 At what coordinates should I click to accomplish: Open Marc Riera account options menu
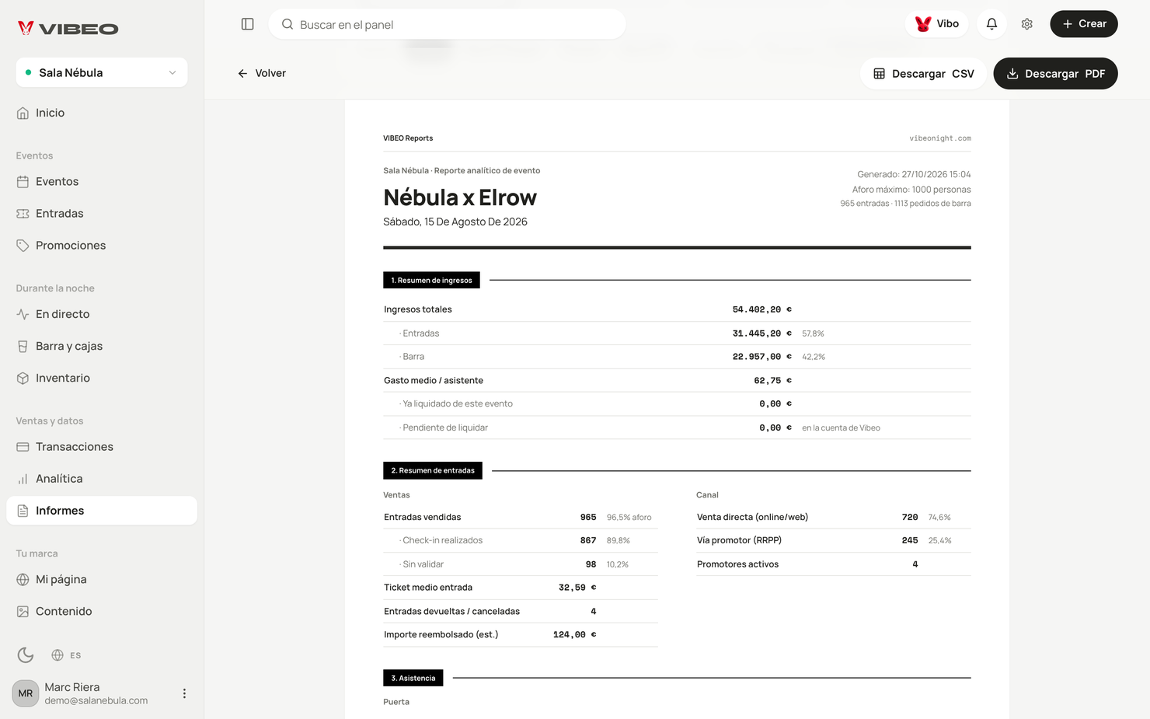coord(184,693)
